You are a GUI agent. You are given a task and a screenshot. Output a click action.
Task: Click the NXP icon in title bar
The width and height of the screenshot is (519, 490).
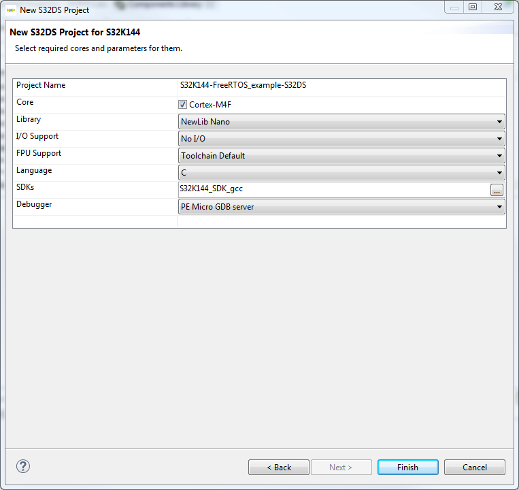(x=11, y=10)
